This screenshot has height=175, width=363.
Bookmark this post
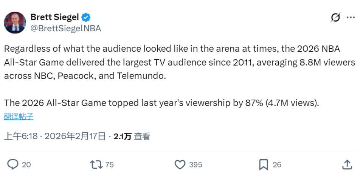point(264,164)
